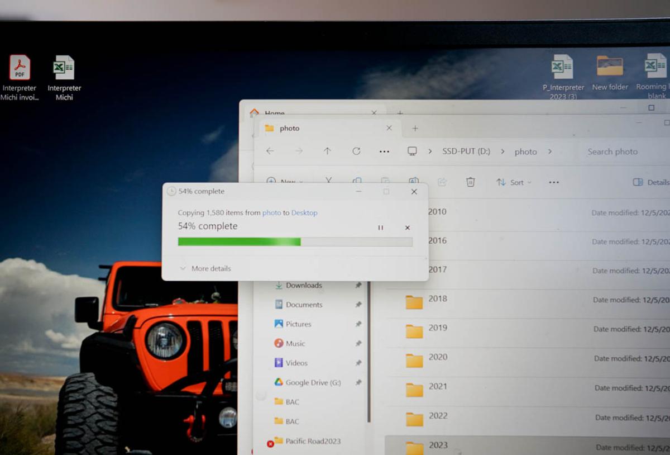Select the Interpreter Michi Excel desktop icon
Screen dimensions: 670x455
pyautogui.click(x=64, y=78)
